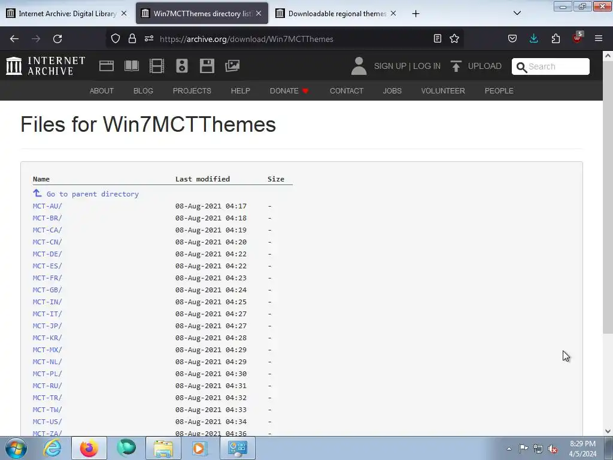
Task: Open the Internet Archive software floppy icon
Action: (207, 66)
